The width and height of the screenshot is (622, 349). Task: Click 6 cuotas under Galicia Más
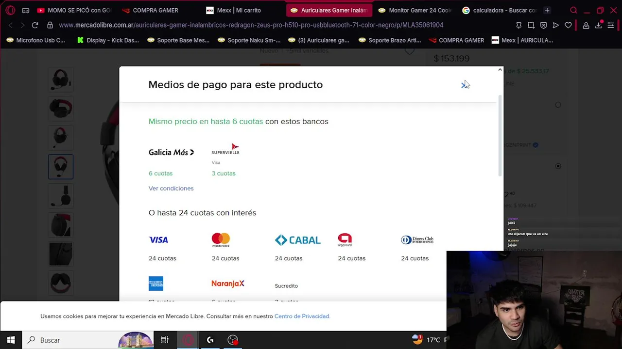(160, 173)
